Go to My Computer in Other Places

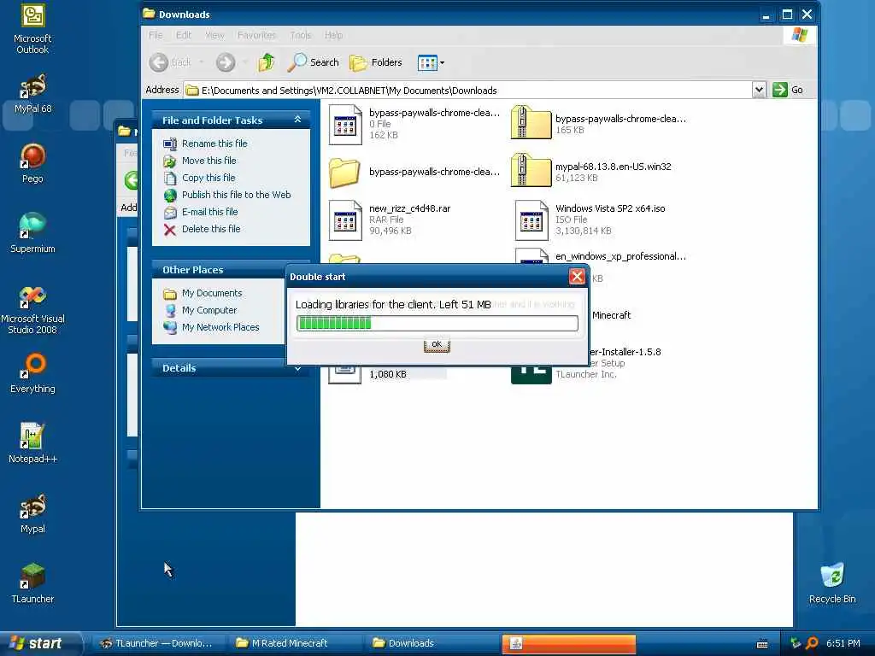coord(209,310)
